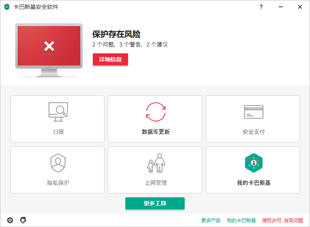Click the 授权许可: 发现问题 license link
Viewport: 310px width, 227px height.
coord(283,220)
